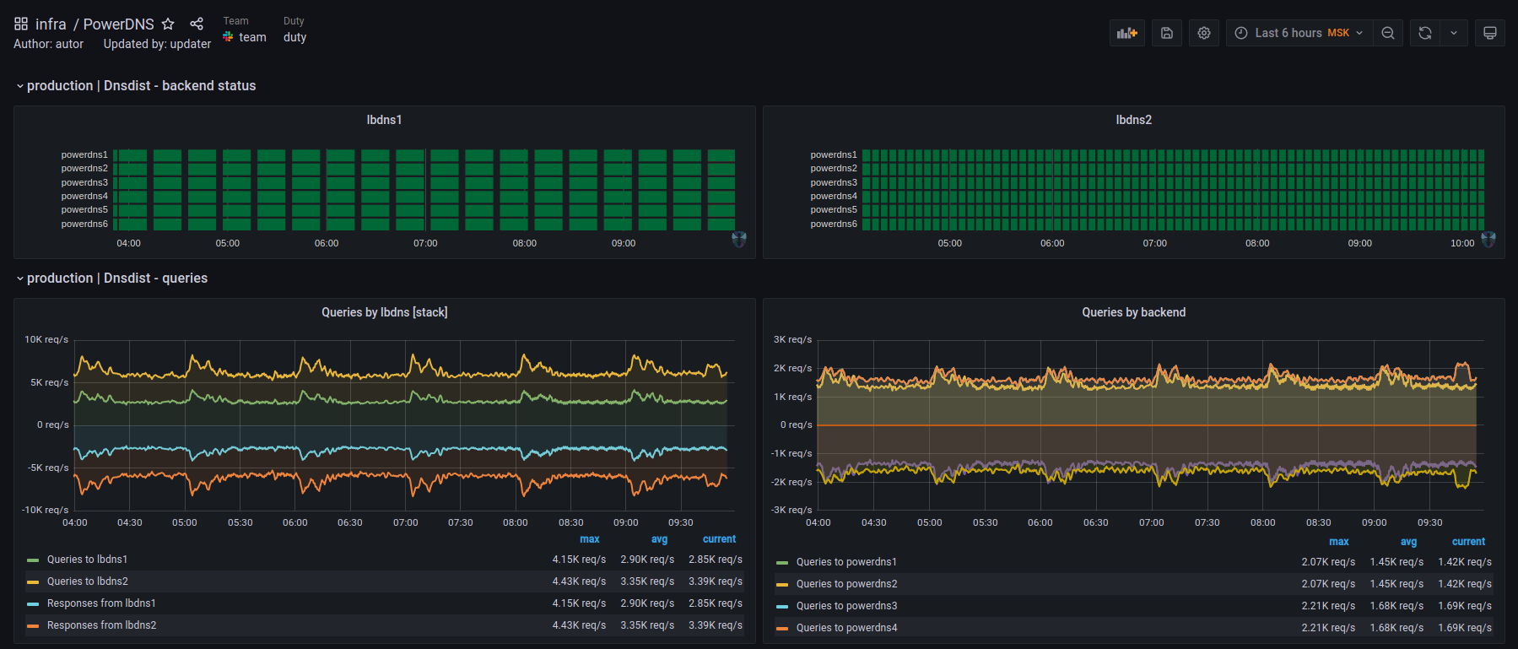The image size is (1518, 649).
Task: Click 'Updated by: updater' text
Action: tap(157, 44)
